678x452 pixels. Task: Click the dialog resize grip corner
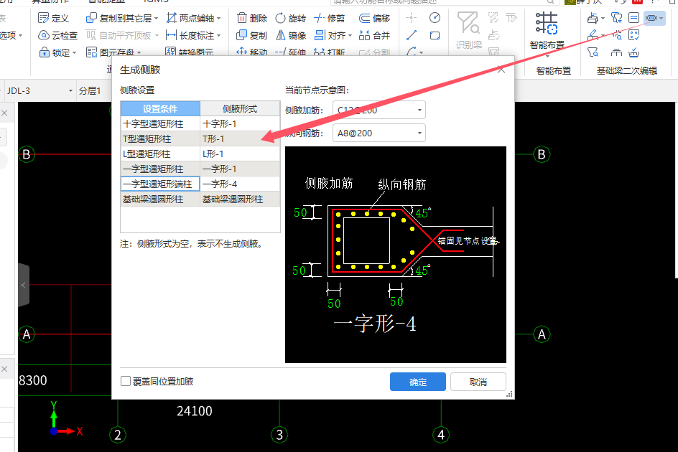click(x=509, y=394)
